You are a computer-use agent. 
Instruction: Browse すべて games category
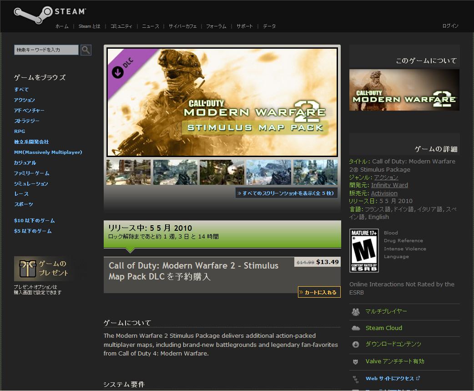pos(21,90)
